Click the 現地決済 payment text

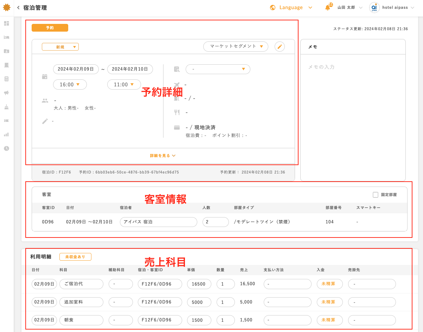pos(205,128)
